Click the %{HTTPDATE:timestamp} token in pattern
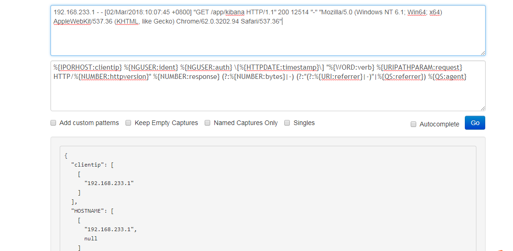Screen dimensions: 513x251 283,67
